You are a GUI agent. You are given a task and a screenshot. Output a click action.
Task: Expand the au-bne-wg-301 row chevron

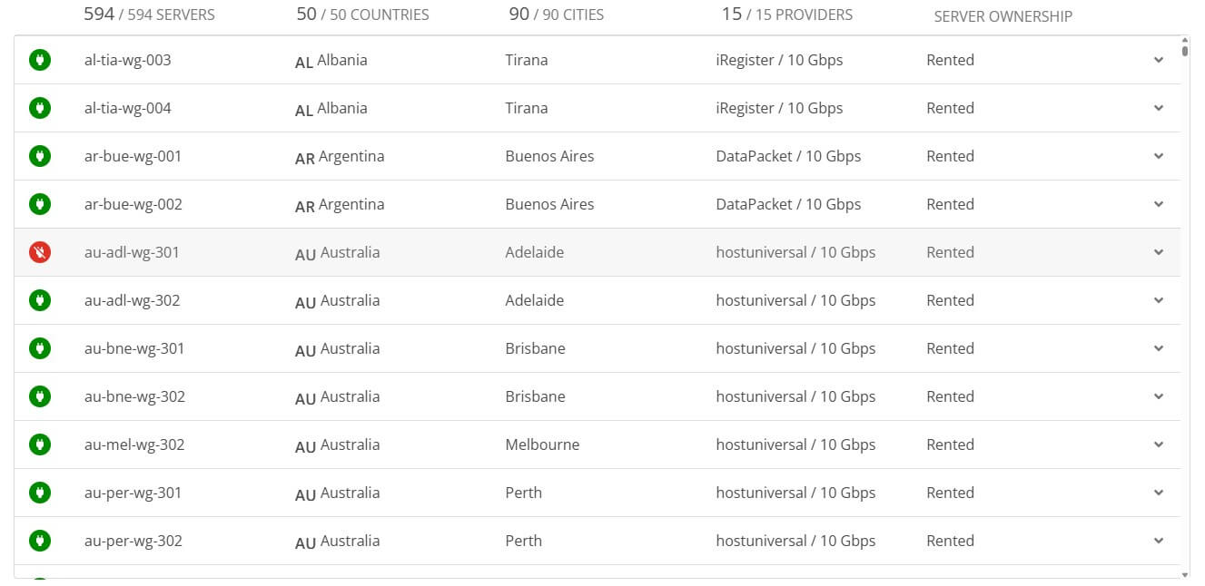(x=1159, y=348)
